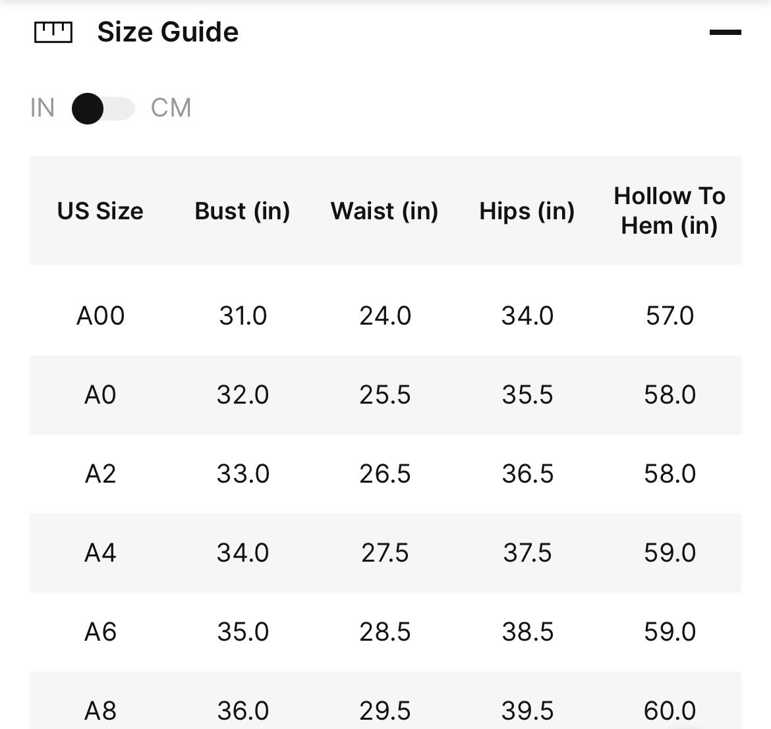The width and height of the screenshot is (771, 729).
Task: Select the A0 size row
Action: (x=100, y=395)
